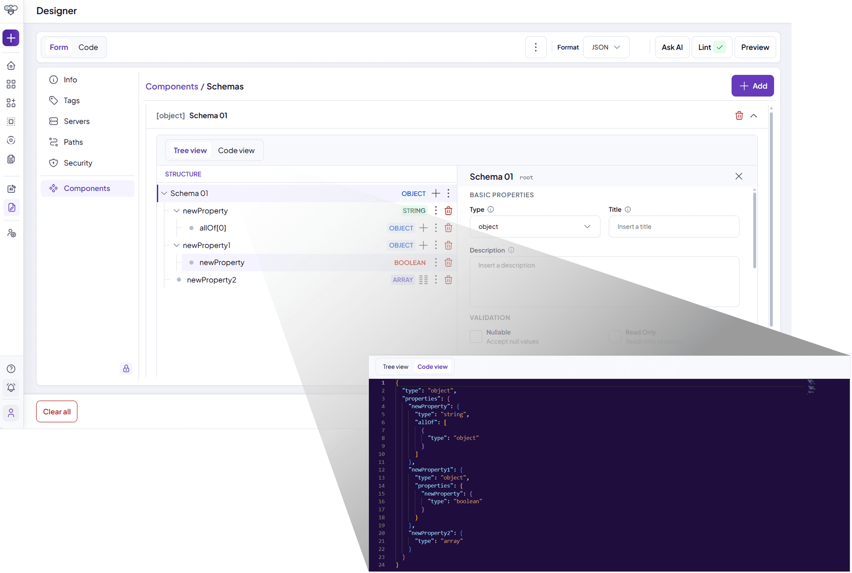Open the Components section

[x=88, y=188]
